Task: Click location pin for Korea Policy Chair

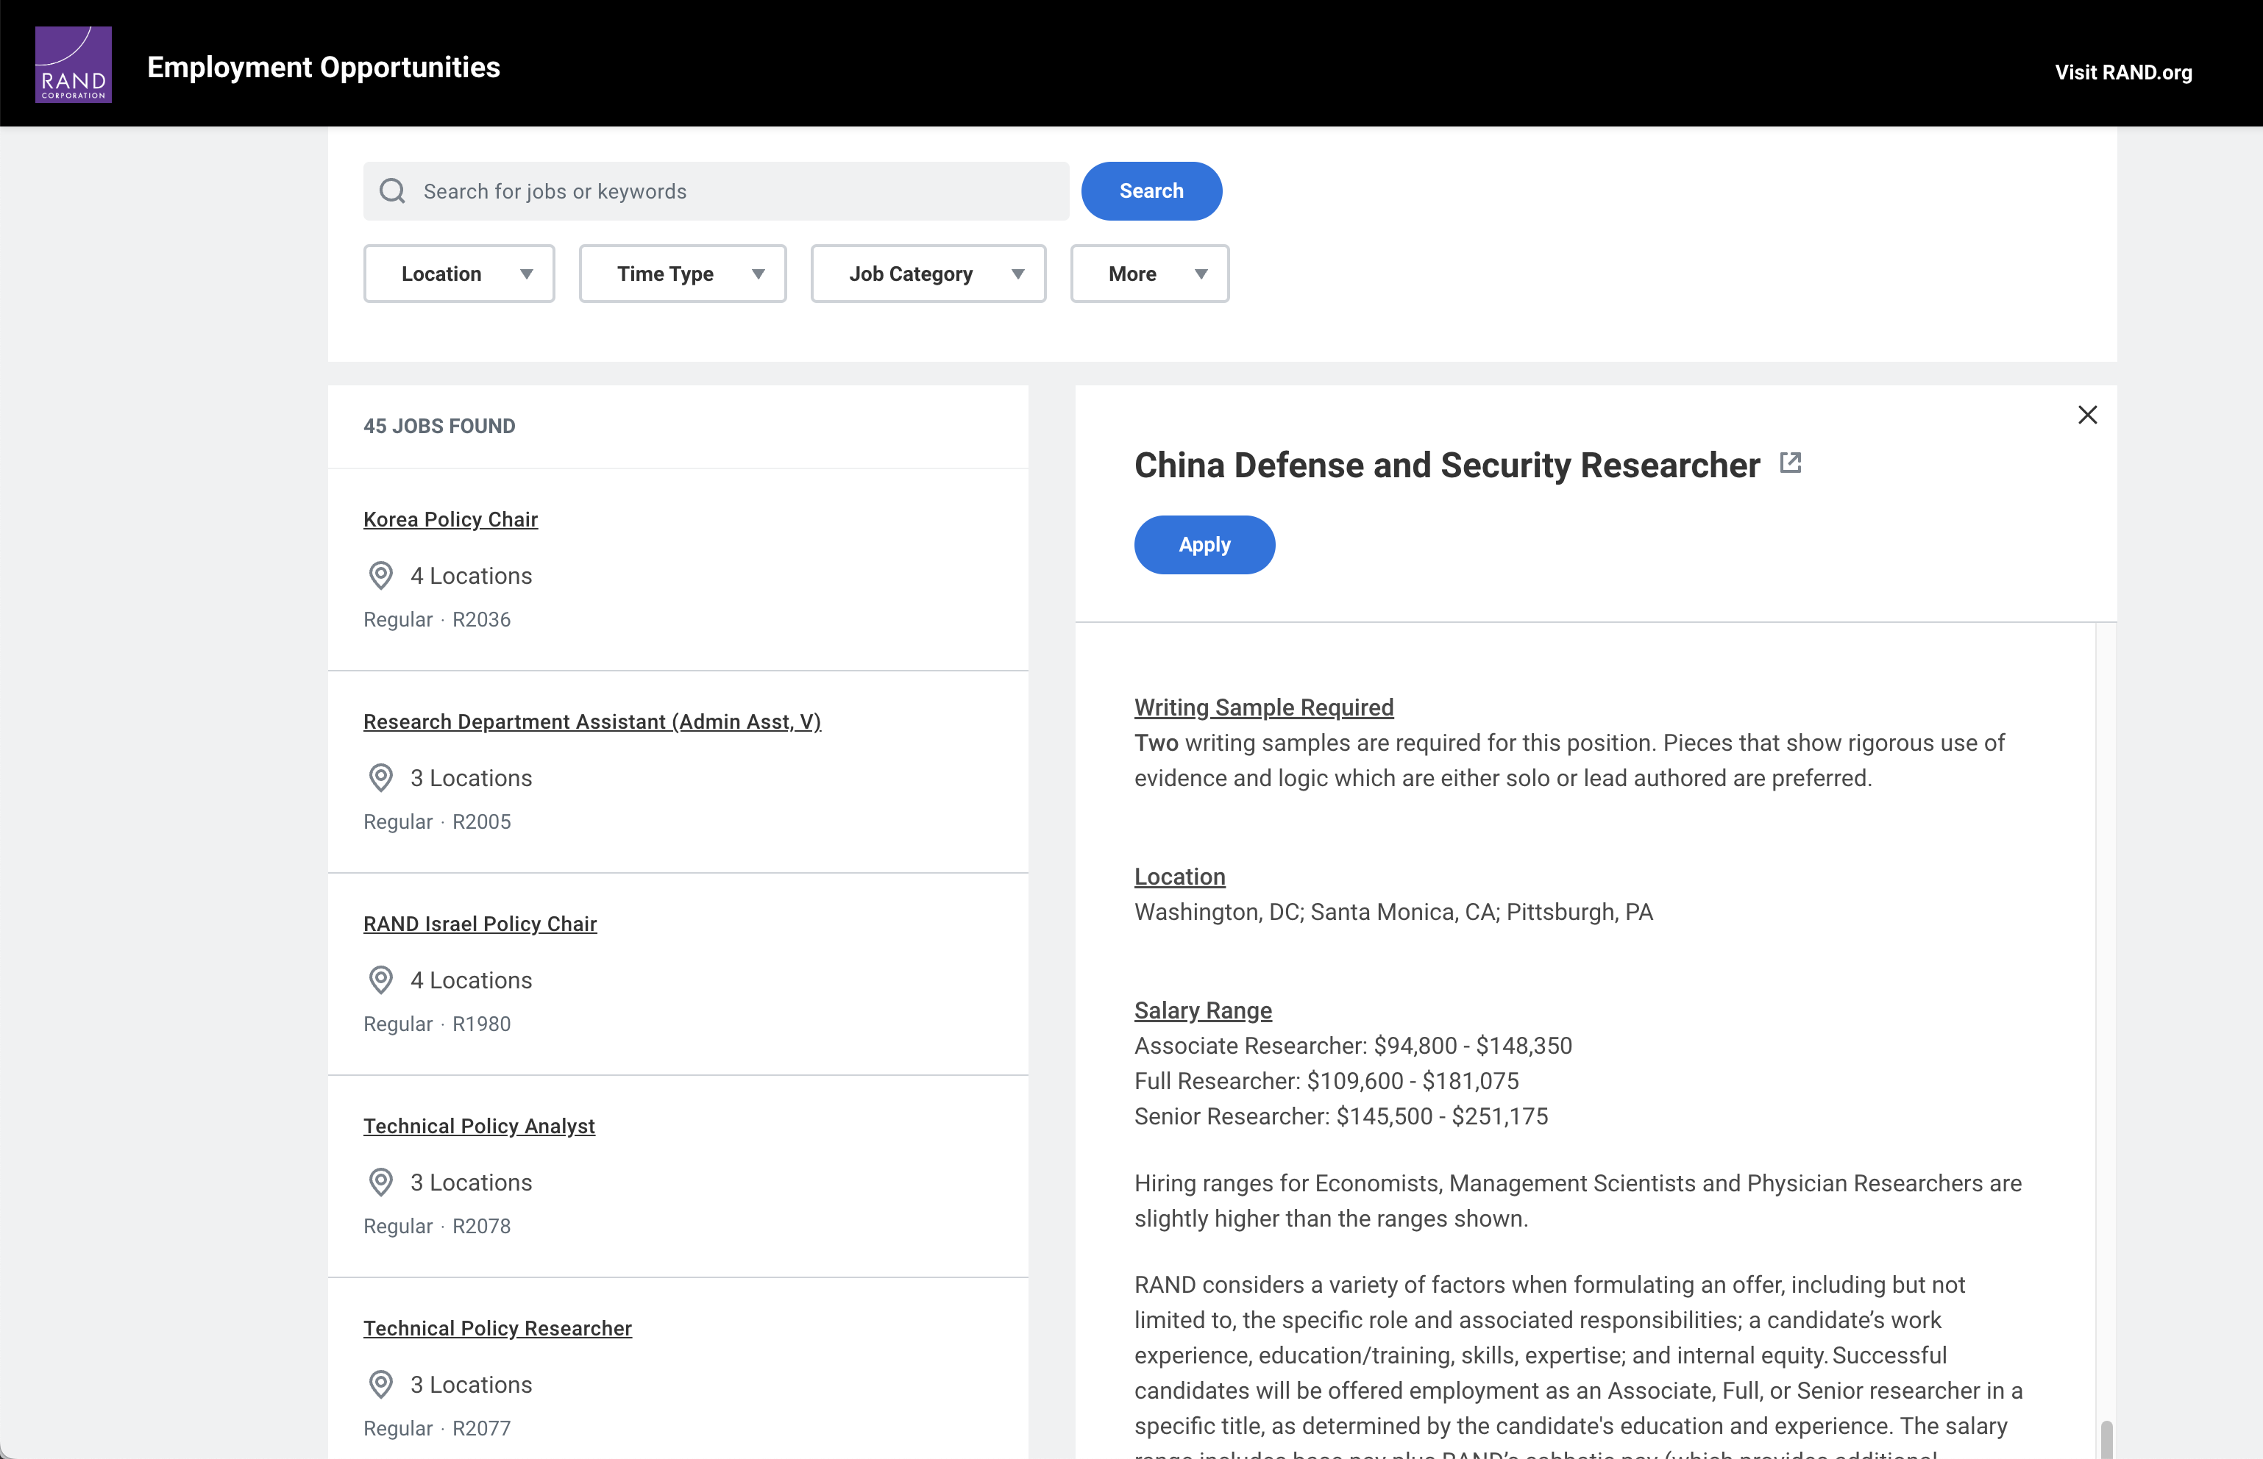Action: [x=381, y=575]
